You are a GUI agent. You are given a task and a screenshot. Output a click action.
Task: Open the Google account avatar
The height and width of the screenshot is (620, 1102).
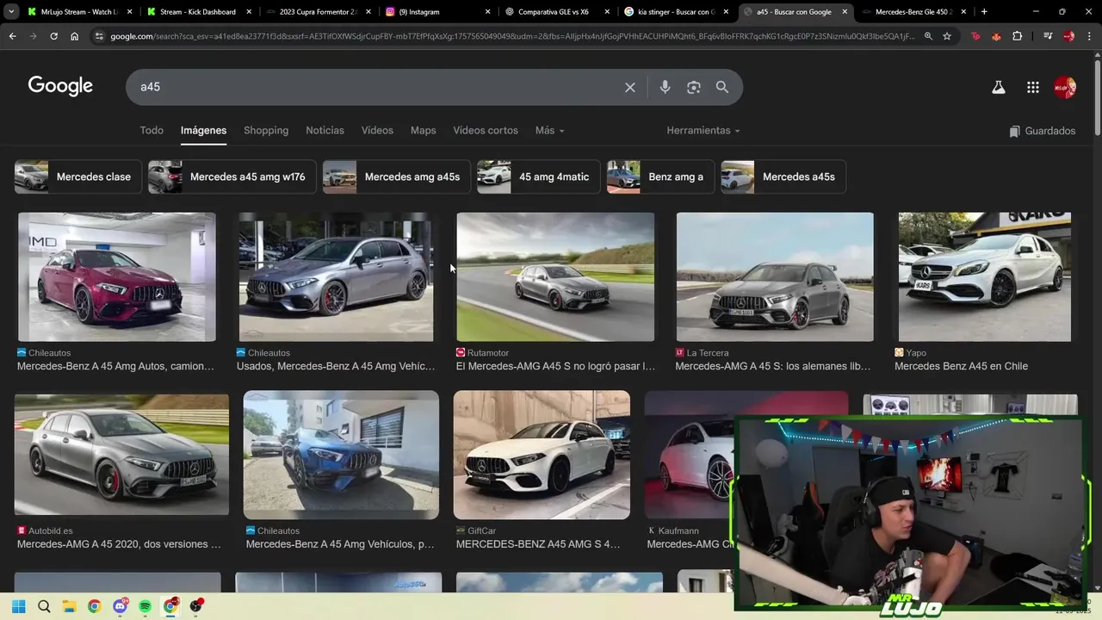(1065, 87)
